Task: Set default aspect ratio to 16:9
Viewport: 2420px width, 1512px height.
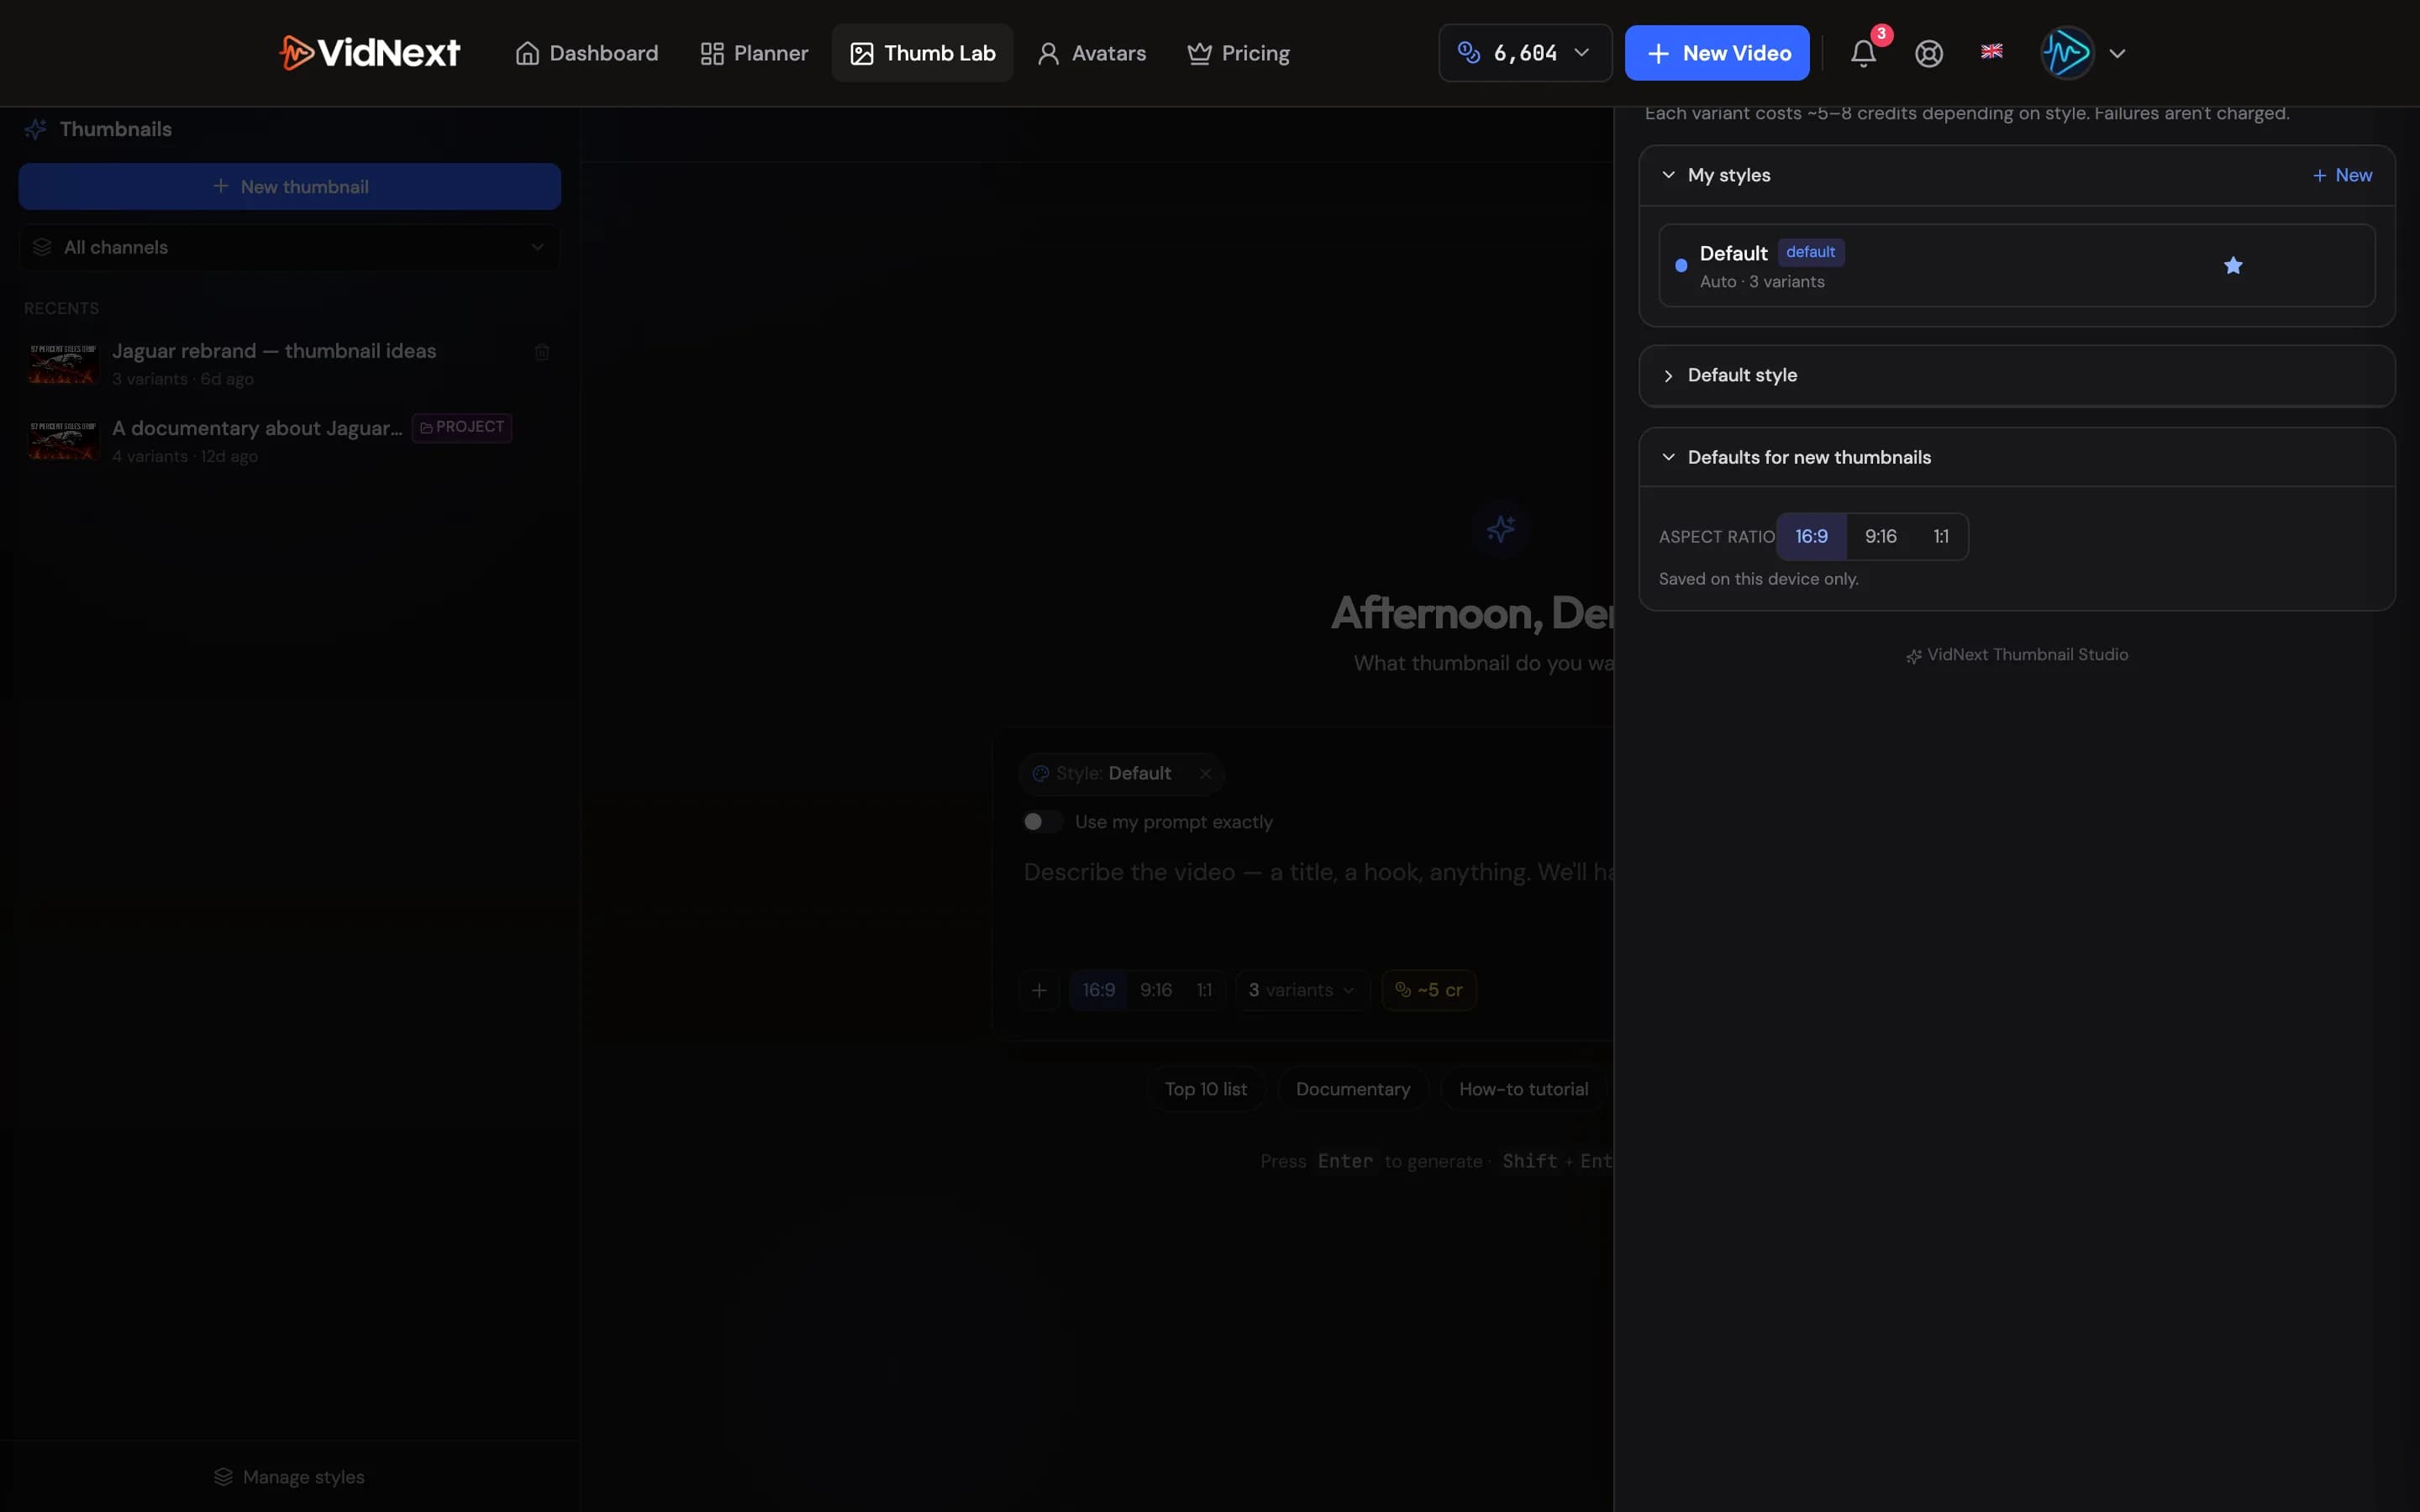Action: (1811, 537)
